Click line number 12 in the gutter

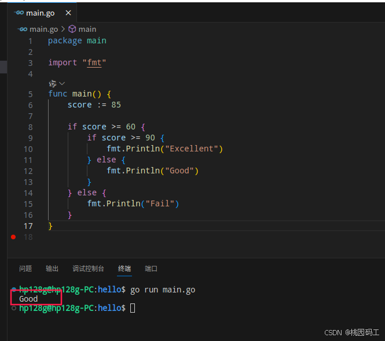(x=28, y=171)
